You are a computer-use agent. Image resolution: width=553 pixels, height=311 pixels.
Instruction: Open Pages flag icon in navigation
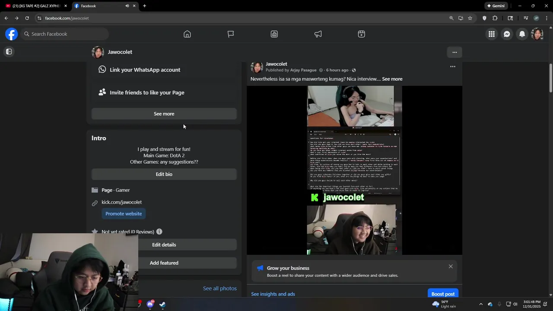pos(231,34)
